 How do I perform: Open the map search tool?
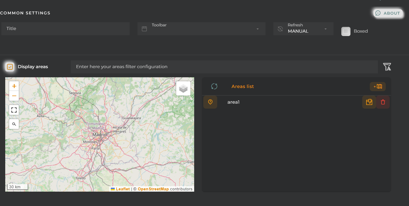click(14, 124)
